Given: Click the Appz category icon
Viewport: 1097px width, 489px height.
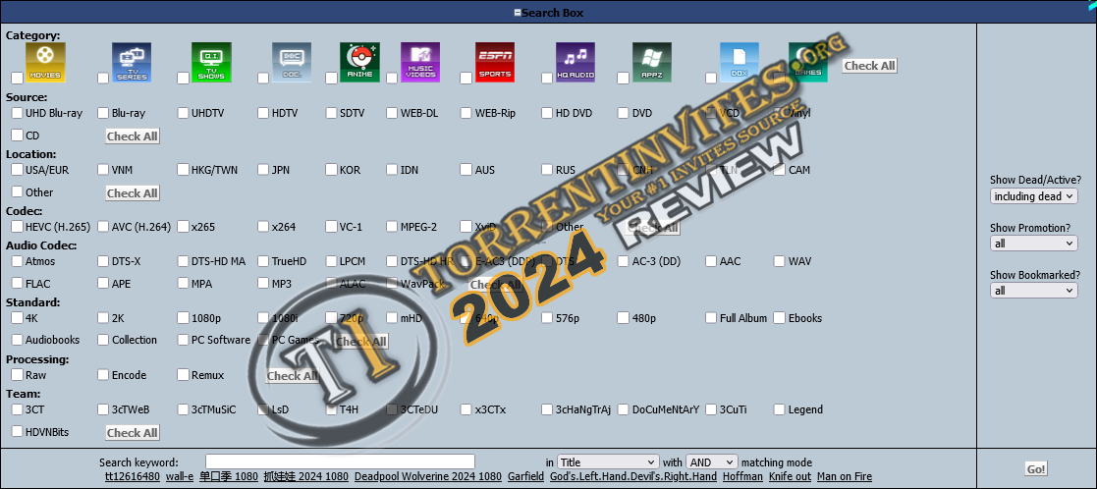Looking at the screenshot, I should click(x=651, y=63).
